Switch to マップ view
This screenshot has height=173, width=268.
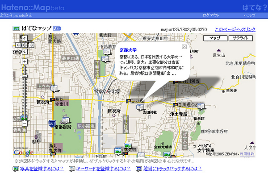point(215,38)
